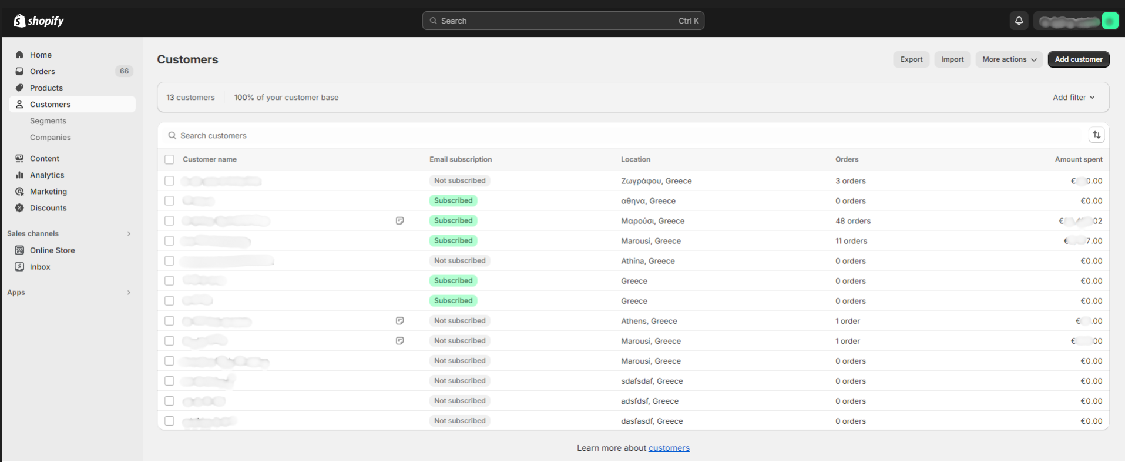Open the customers help link

669,448
